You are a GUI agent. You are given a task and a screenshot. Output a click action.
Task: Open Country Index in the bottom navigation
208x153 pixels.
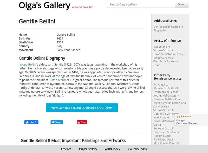pos(137,149)
